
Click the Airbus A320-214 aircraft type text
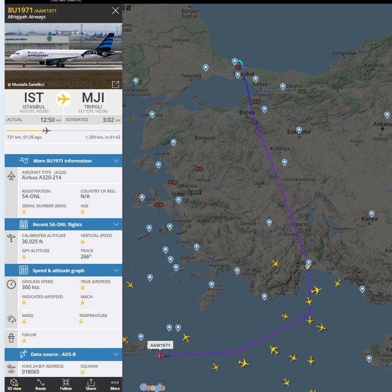pos(42,178)
